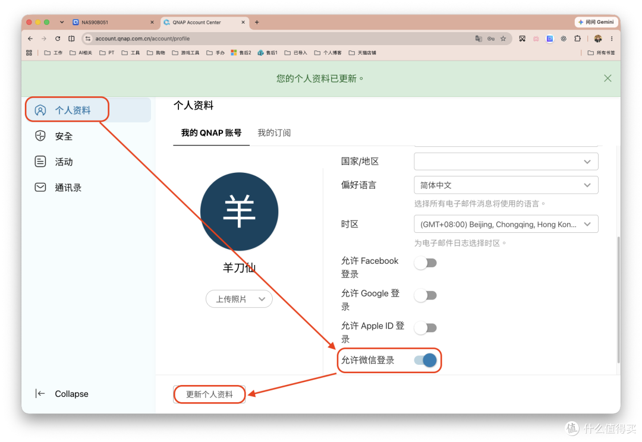Expand the 国家/地区 dropdown
The width and height of the screenshot is (642, 442).
click(506, 161)
